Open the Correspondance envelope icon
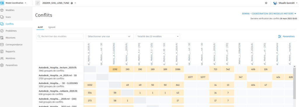This screenshot has height=107, width=299. click(x=2, y=44)
